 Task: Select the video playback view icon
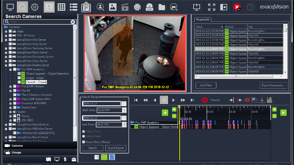[49, 7]
